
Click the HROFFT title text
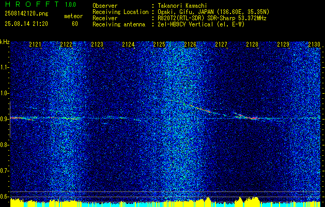coord(32,4)
